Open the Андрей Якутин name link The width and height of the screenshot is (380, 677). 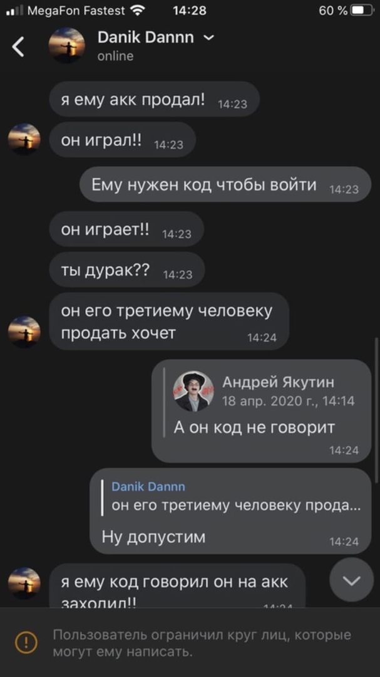278,382
